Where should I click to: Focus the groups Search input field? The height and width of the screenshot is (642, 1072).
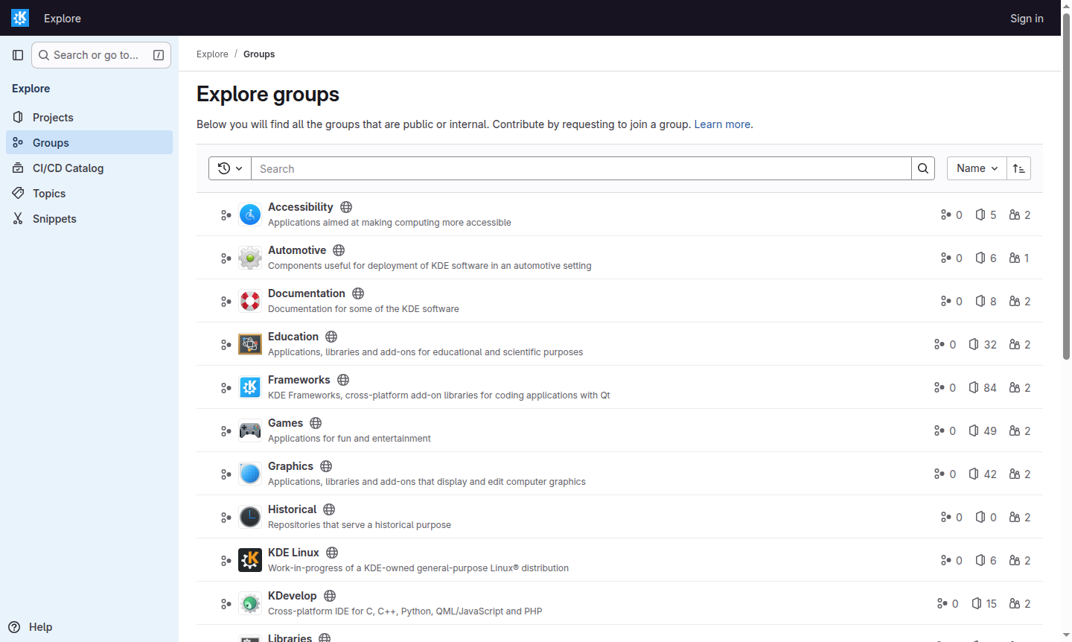[x=581, y=168]
